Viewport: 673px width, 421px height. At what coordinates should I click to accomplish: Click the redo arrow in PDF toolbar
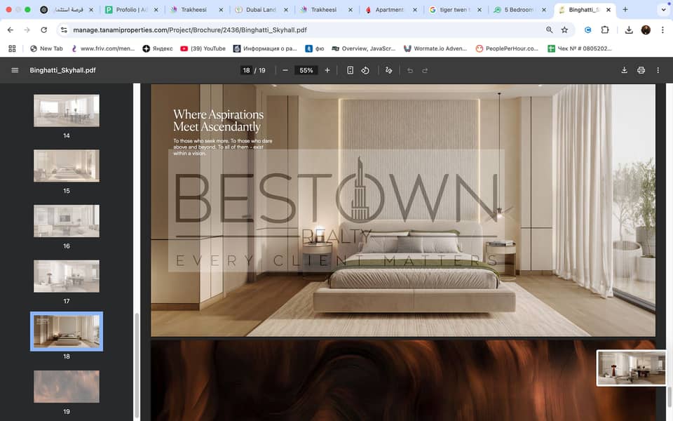pos(425,70)
